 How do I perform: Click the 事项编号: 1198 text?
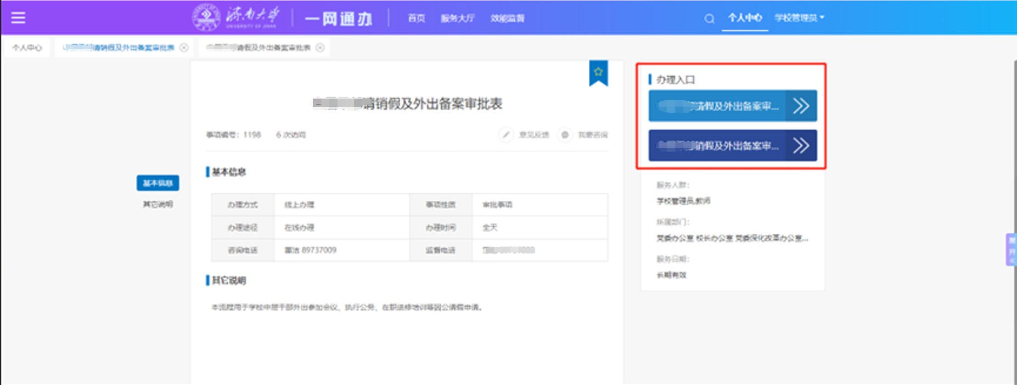[233, 135]
